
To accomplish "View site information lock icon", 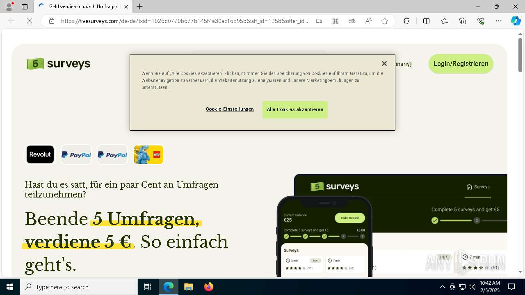I will [51, 21].
